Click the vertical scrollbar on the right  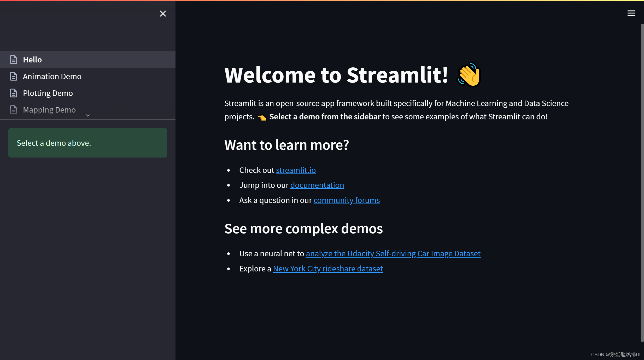(x=642, y=183)
